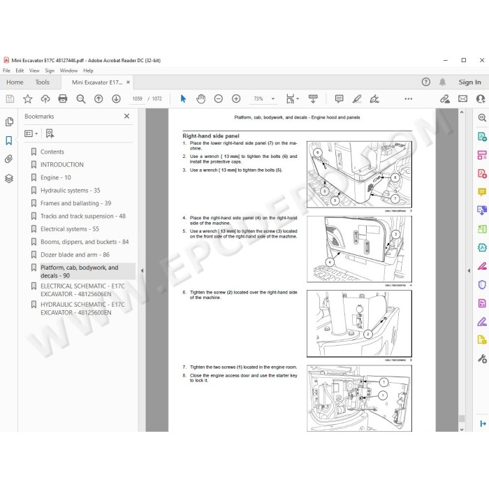Open More Tools wrench icon

tap(482, 358)
